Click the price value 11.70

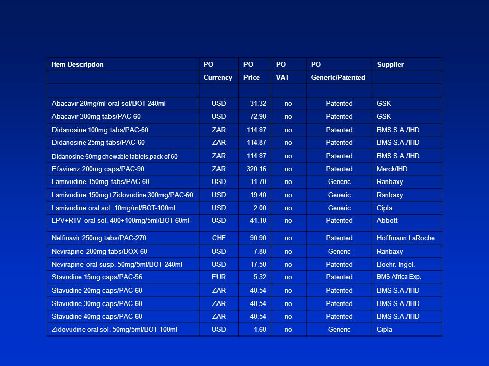tap(258, 182)
